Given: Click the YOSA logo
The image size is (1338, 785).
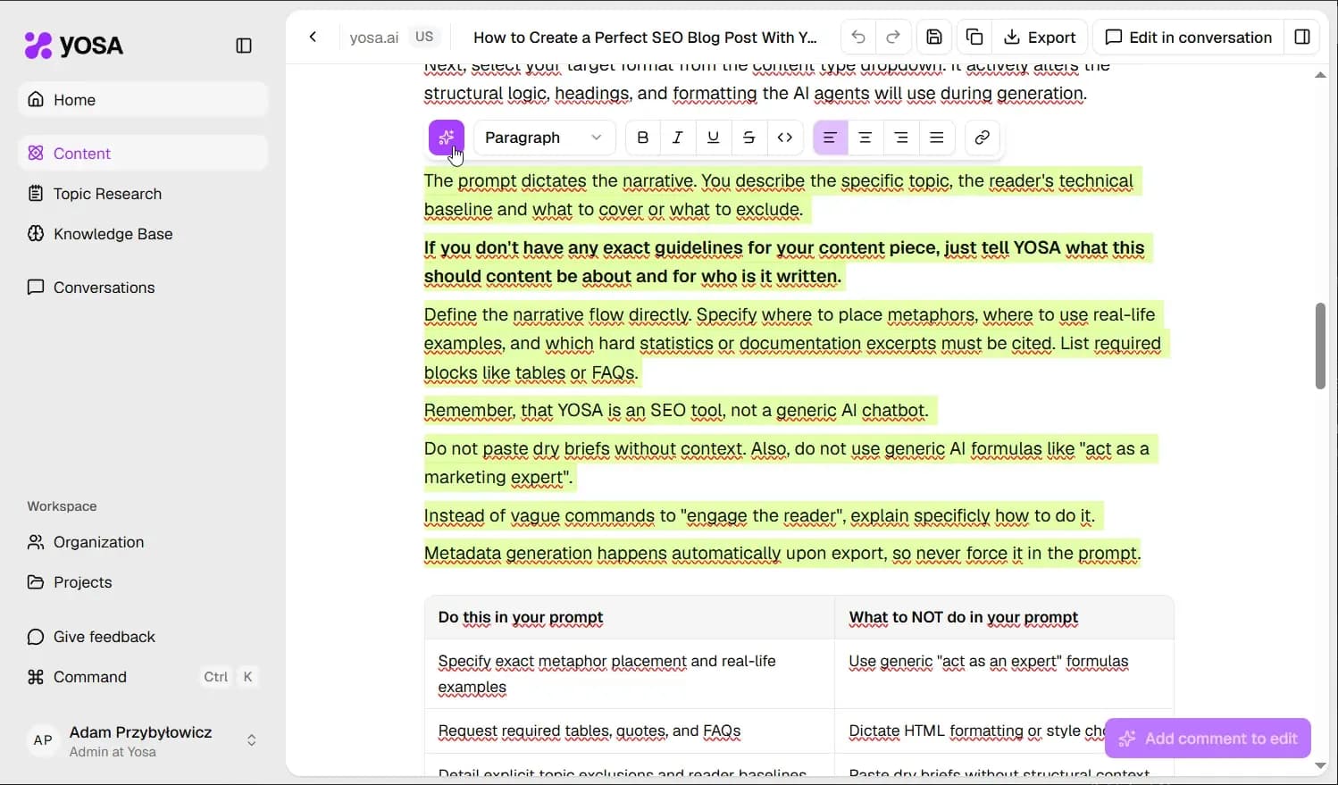Looking at the screenshot, I should coord(74,46).
